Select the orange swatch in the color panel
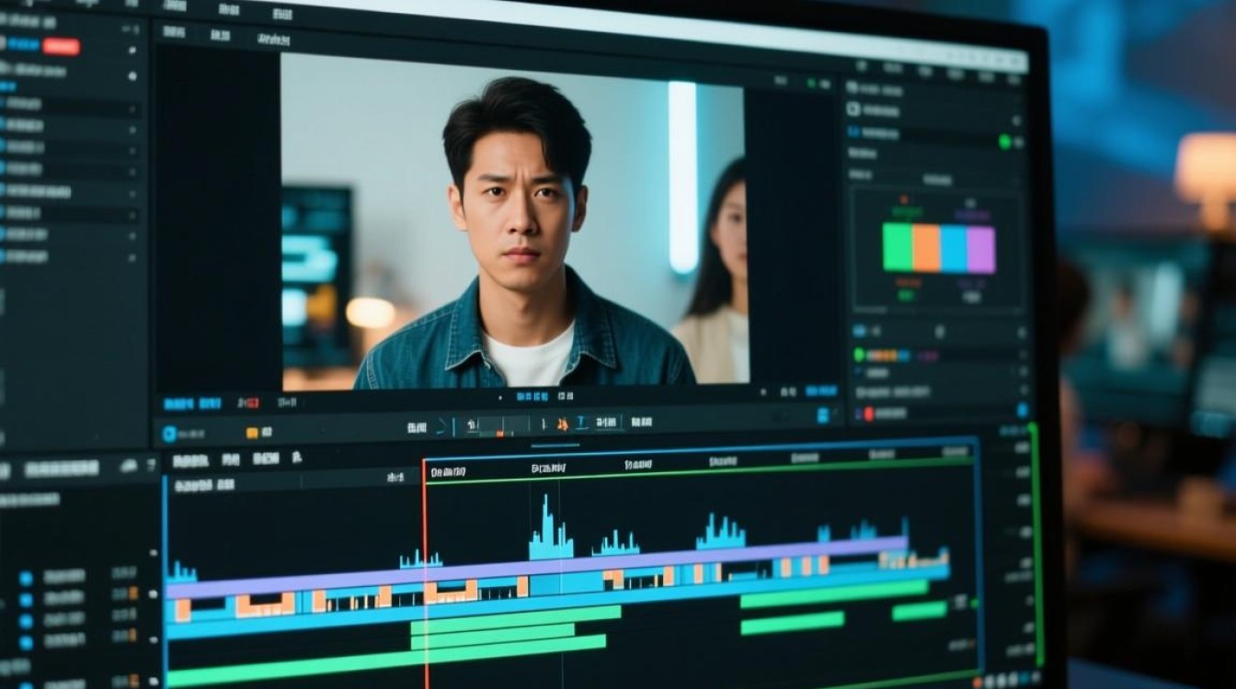 [926, 248]
